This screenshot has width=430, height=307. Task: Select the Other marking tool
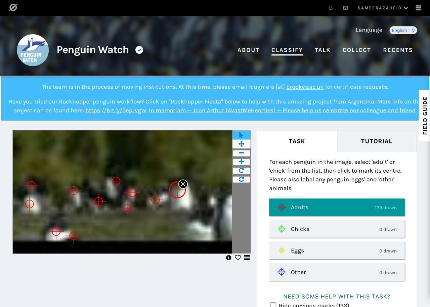[337, 272]
